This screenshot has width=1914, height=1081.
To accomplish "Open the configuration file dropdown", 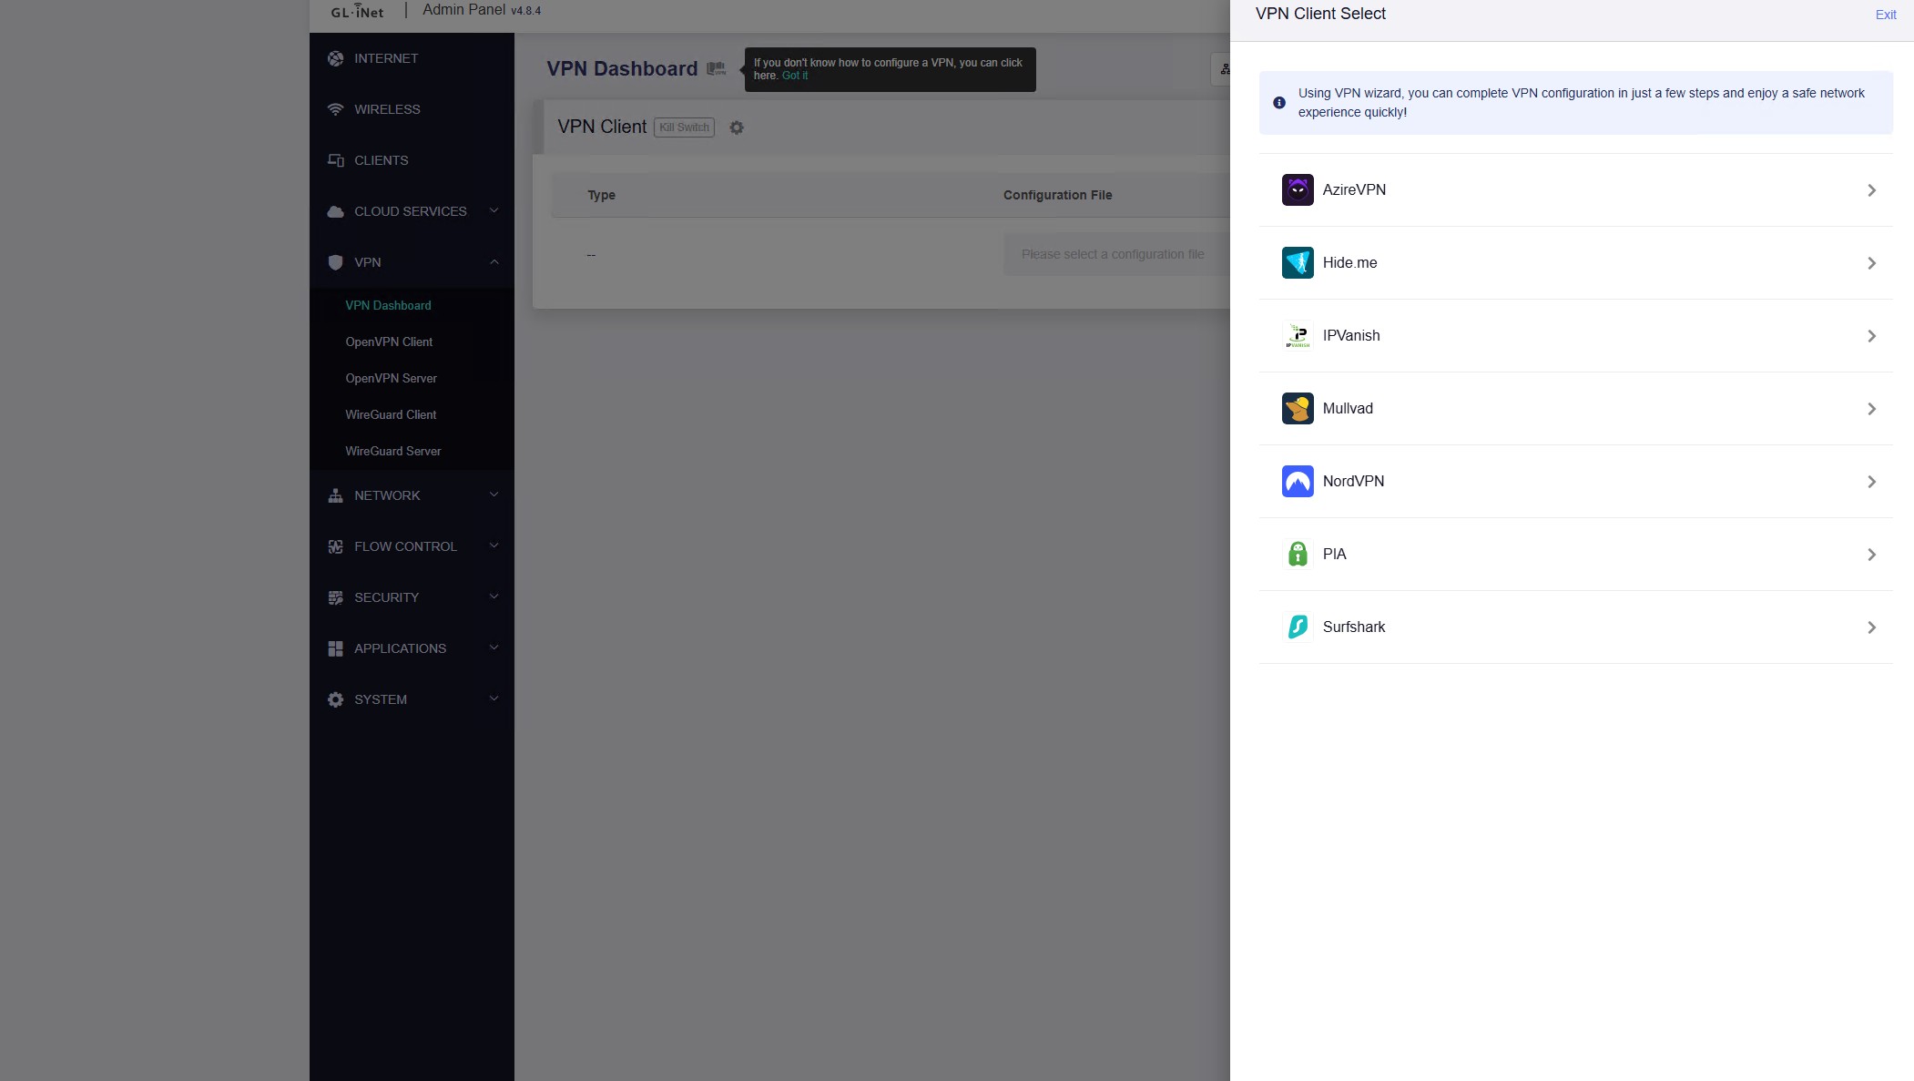I will coord(1113,254).
